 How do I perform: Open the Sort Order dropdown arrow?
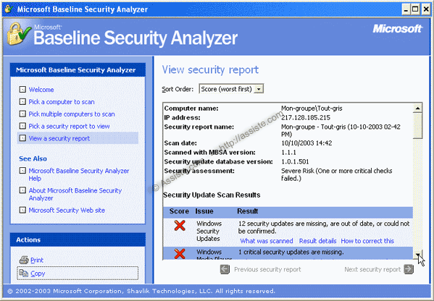259,89
